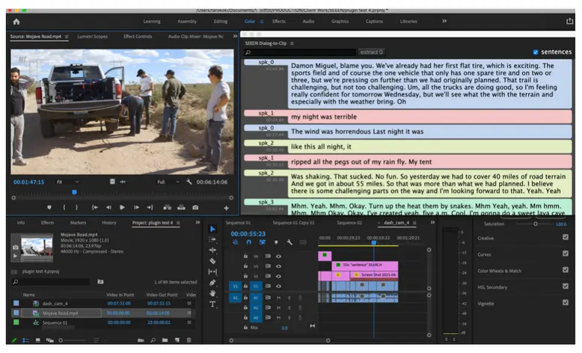Image resolution: width=582 pixels, height=353 pixels.
Task: Open the Fit zoom level dropdown
Action: pos(68,182)
